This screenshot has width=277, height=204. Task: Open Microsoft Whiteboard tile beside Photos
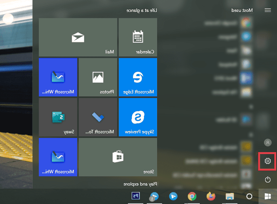58,77
